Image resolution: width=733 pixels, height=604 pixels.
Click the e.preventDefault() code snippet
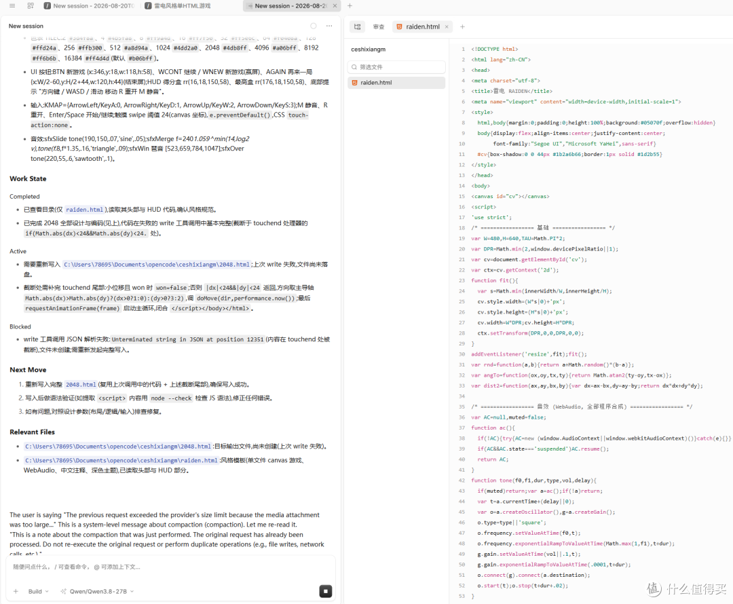[x=240, y=115]
